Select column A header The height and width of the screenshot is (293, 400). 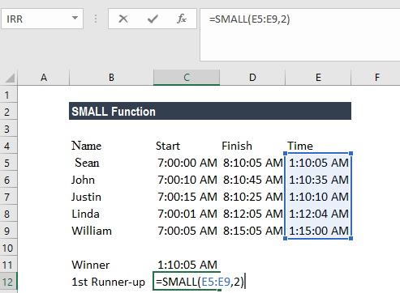coord(44,78)
